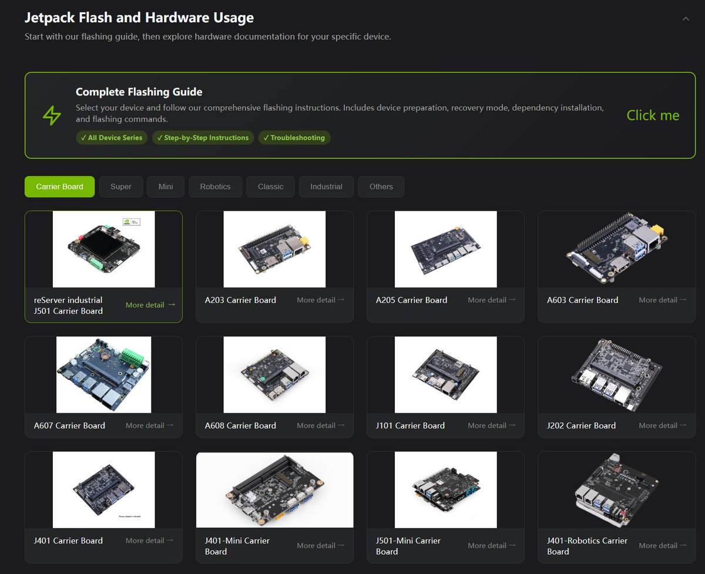Click 'More detail' for A203 Carrier Board

(321, 300)
